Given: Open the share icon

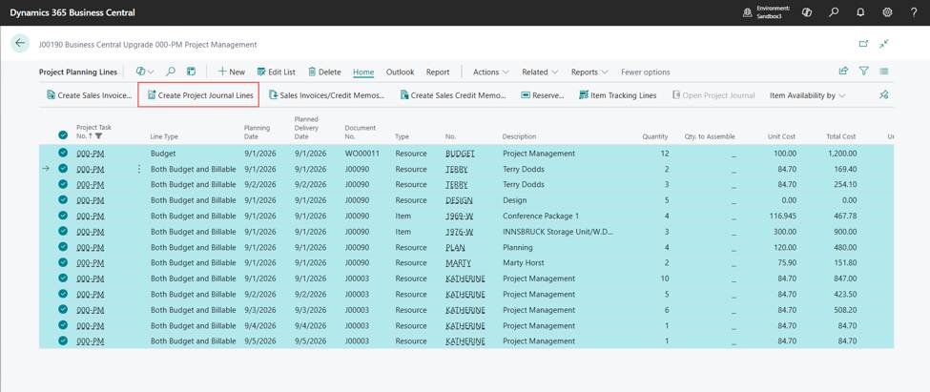Looking at the screenshot, I should [843, 72].
